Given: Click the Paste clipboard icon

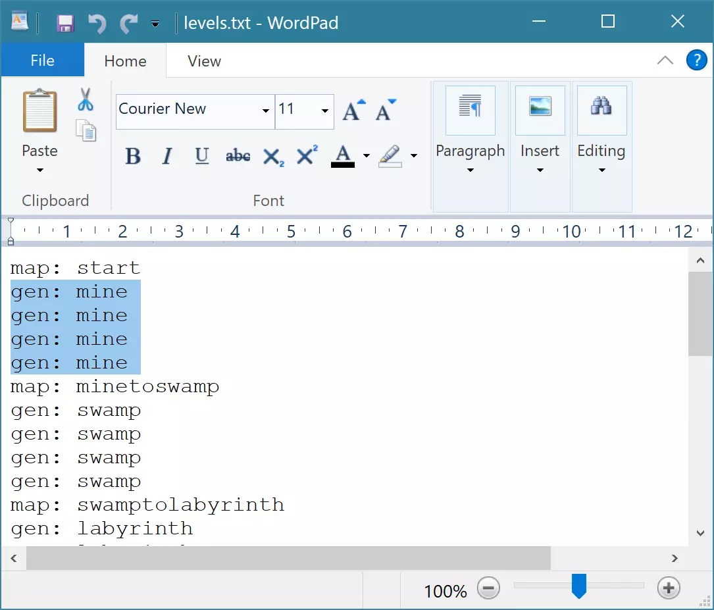Looking at the screenshot, I should coord(39,112).
